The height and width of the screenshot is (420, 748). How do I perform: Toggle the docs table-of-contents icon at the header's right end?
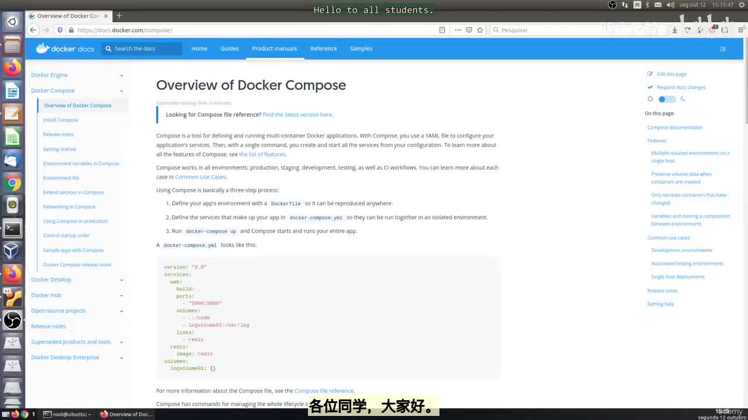pos(723,48)
